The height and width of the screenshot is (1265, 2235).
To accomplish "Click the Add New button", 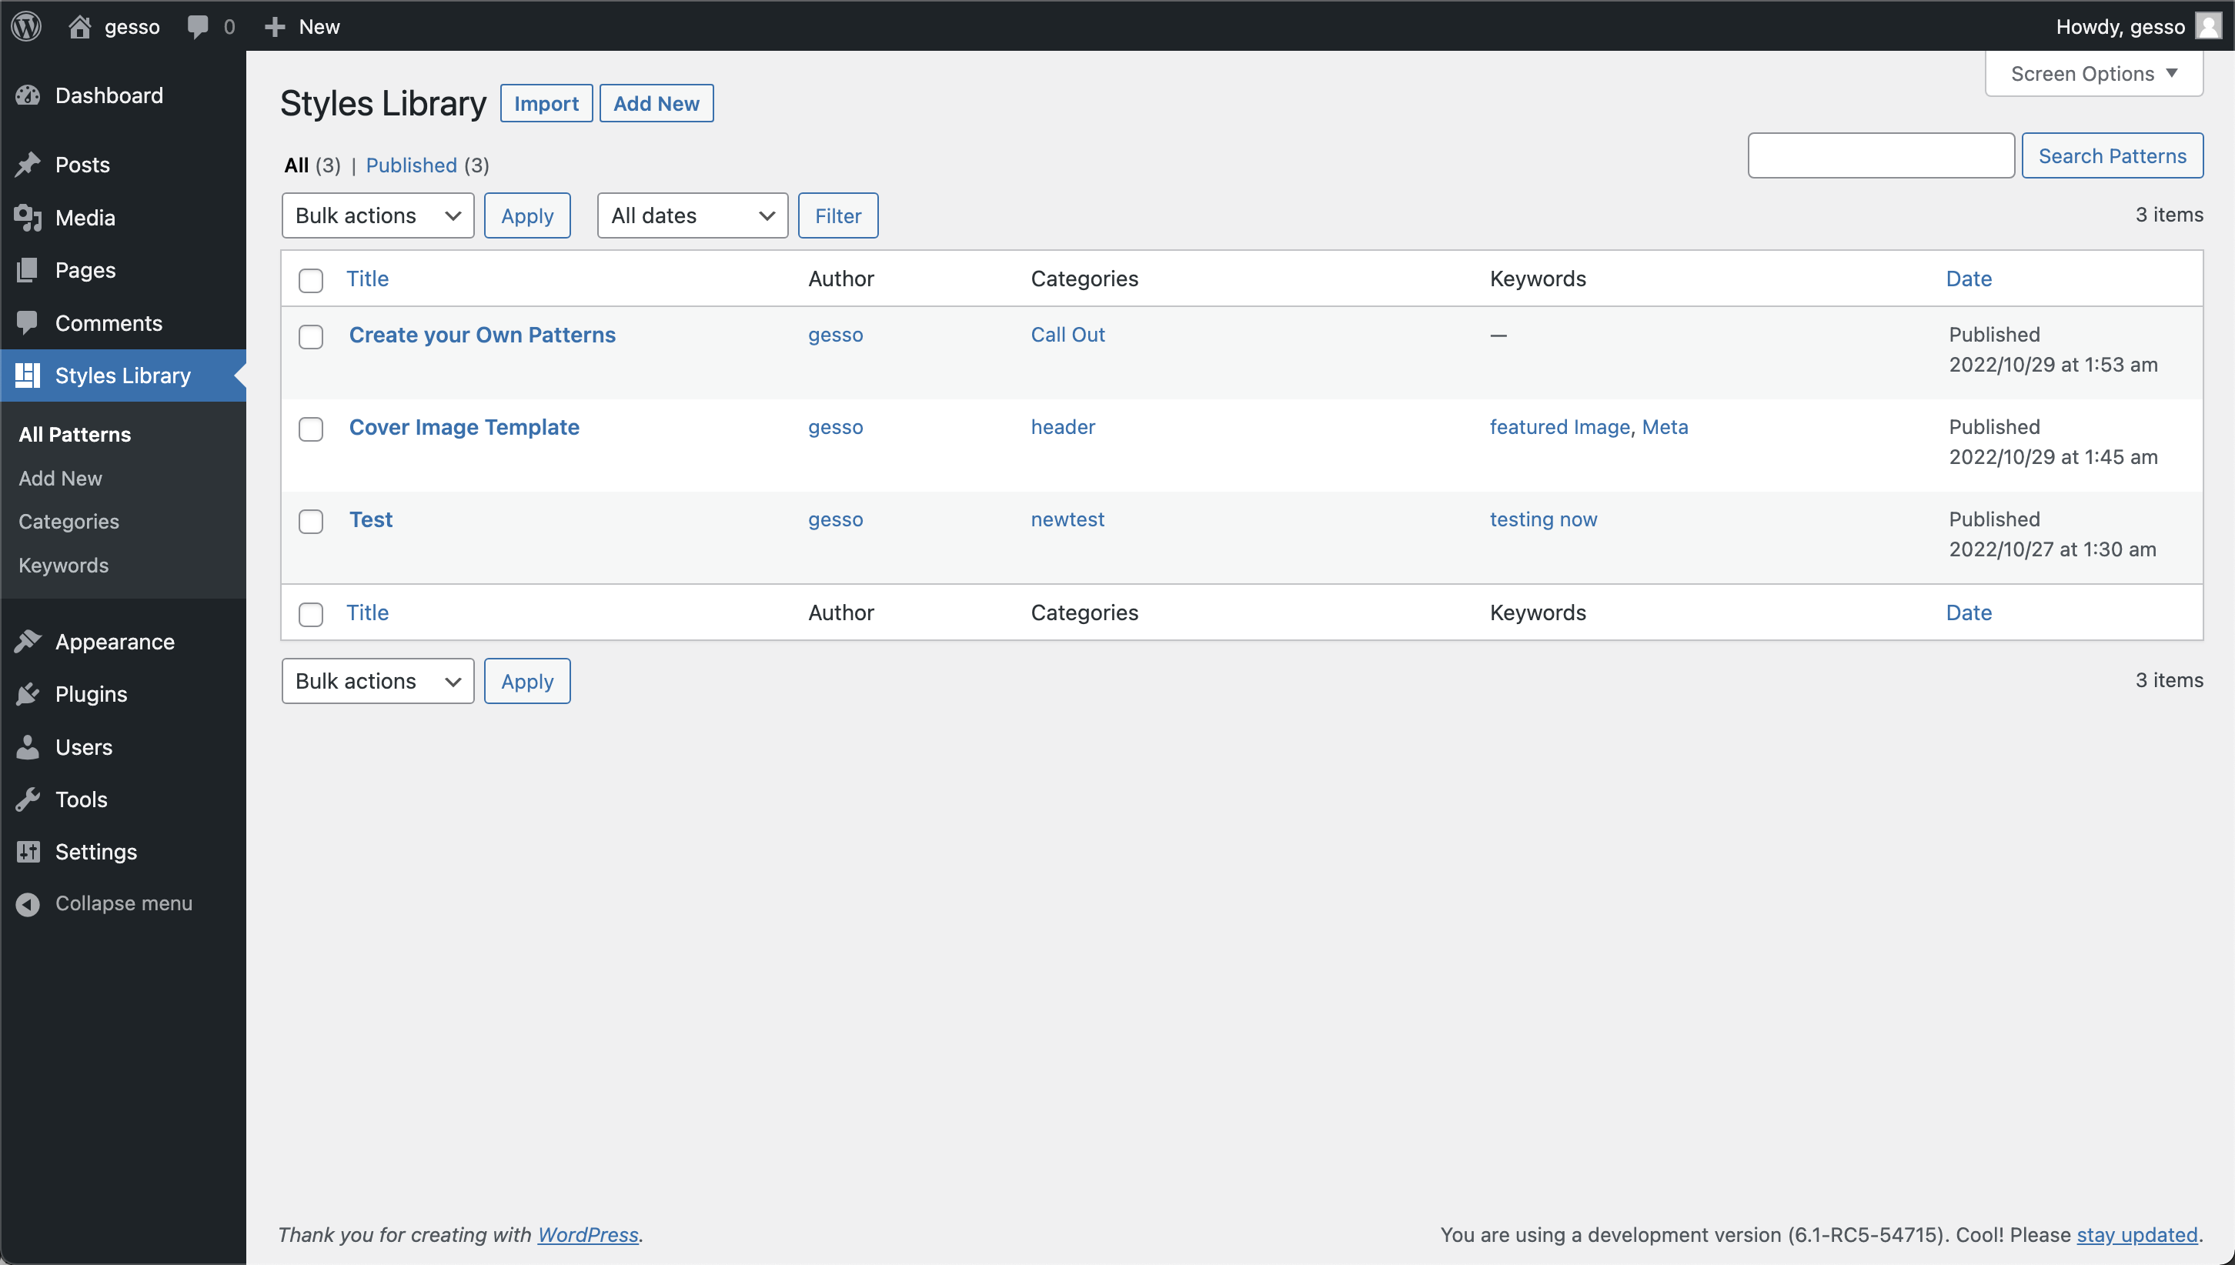I will click(x=657, y=103).
